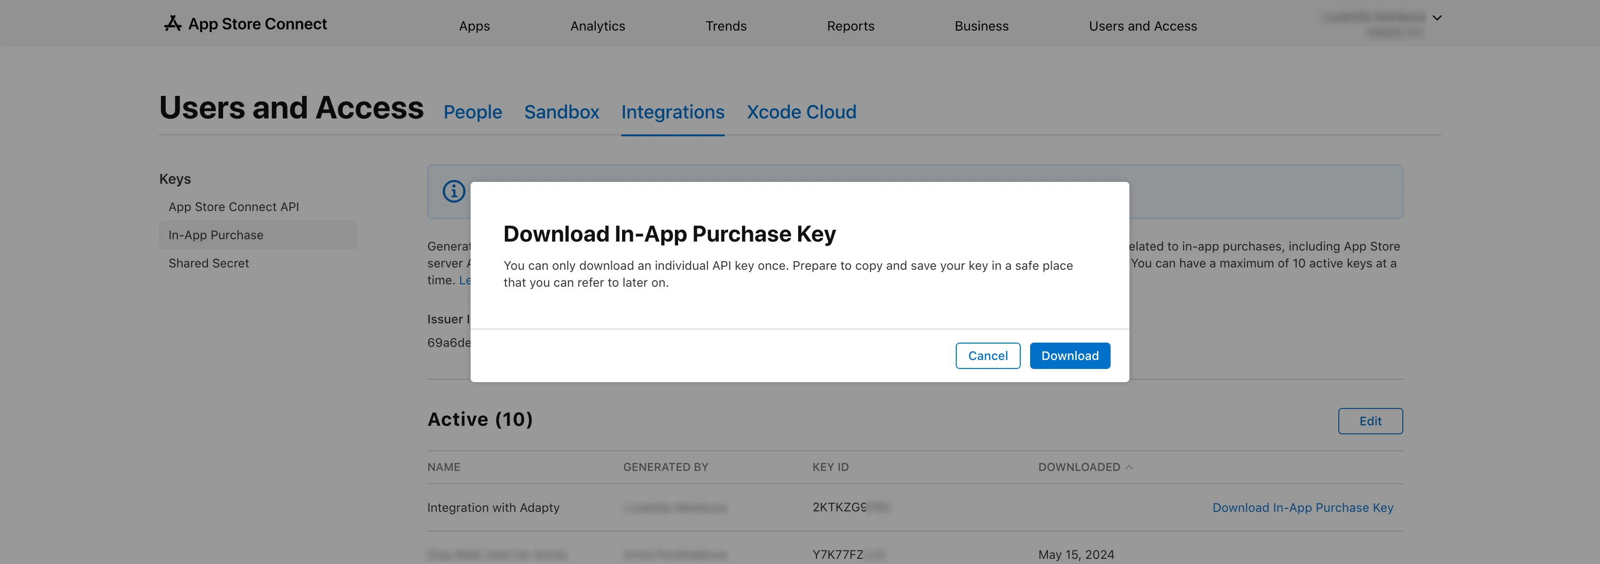Open the Reports section
This screenshot has height=564, width=1600.
850,26
